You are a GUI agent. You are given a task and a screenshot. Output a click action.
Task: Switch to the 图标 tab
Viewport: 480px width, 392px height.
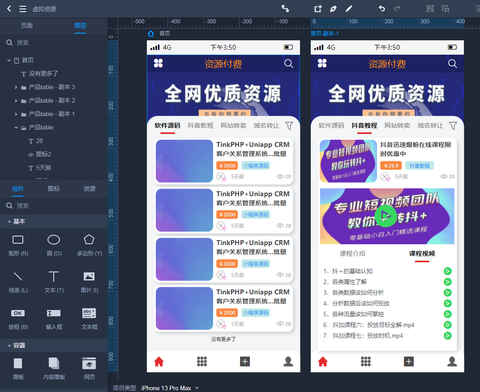(54, 189)
